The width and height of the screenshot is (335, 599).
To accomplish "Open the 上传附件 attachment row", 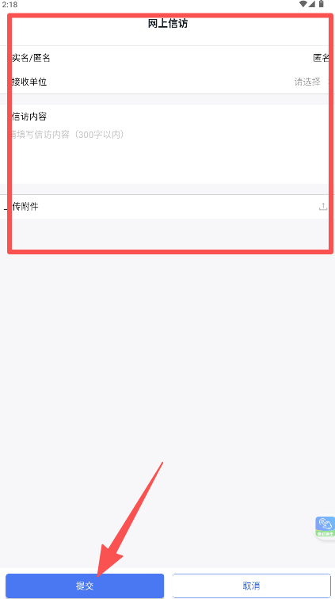I will 167,207.
